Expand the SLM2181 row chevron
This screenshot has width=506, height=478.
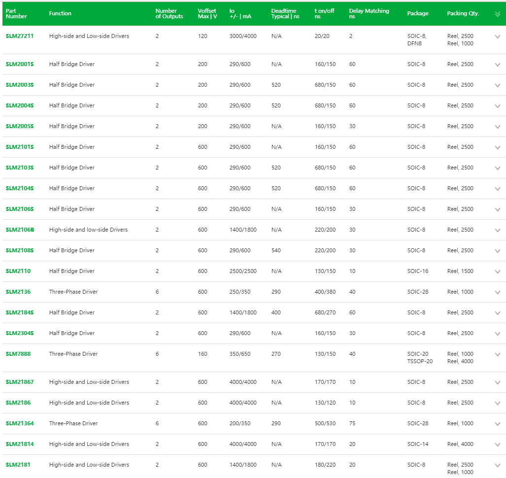click(497, 465)
